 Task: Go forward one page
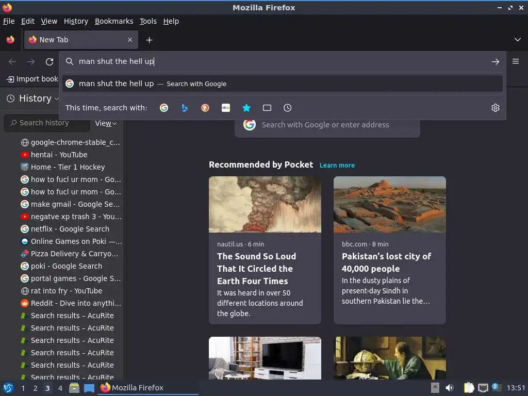coord(31,62)
